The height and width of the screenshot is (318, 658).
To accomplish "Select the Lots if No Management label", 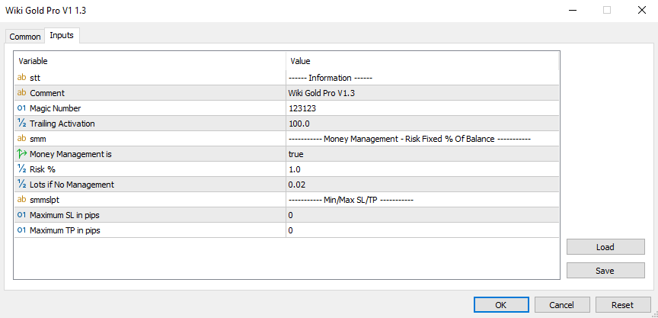I will coord(72,185).
